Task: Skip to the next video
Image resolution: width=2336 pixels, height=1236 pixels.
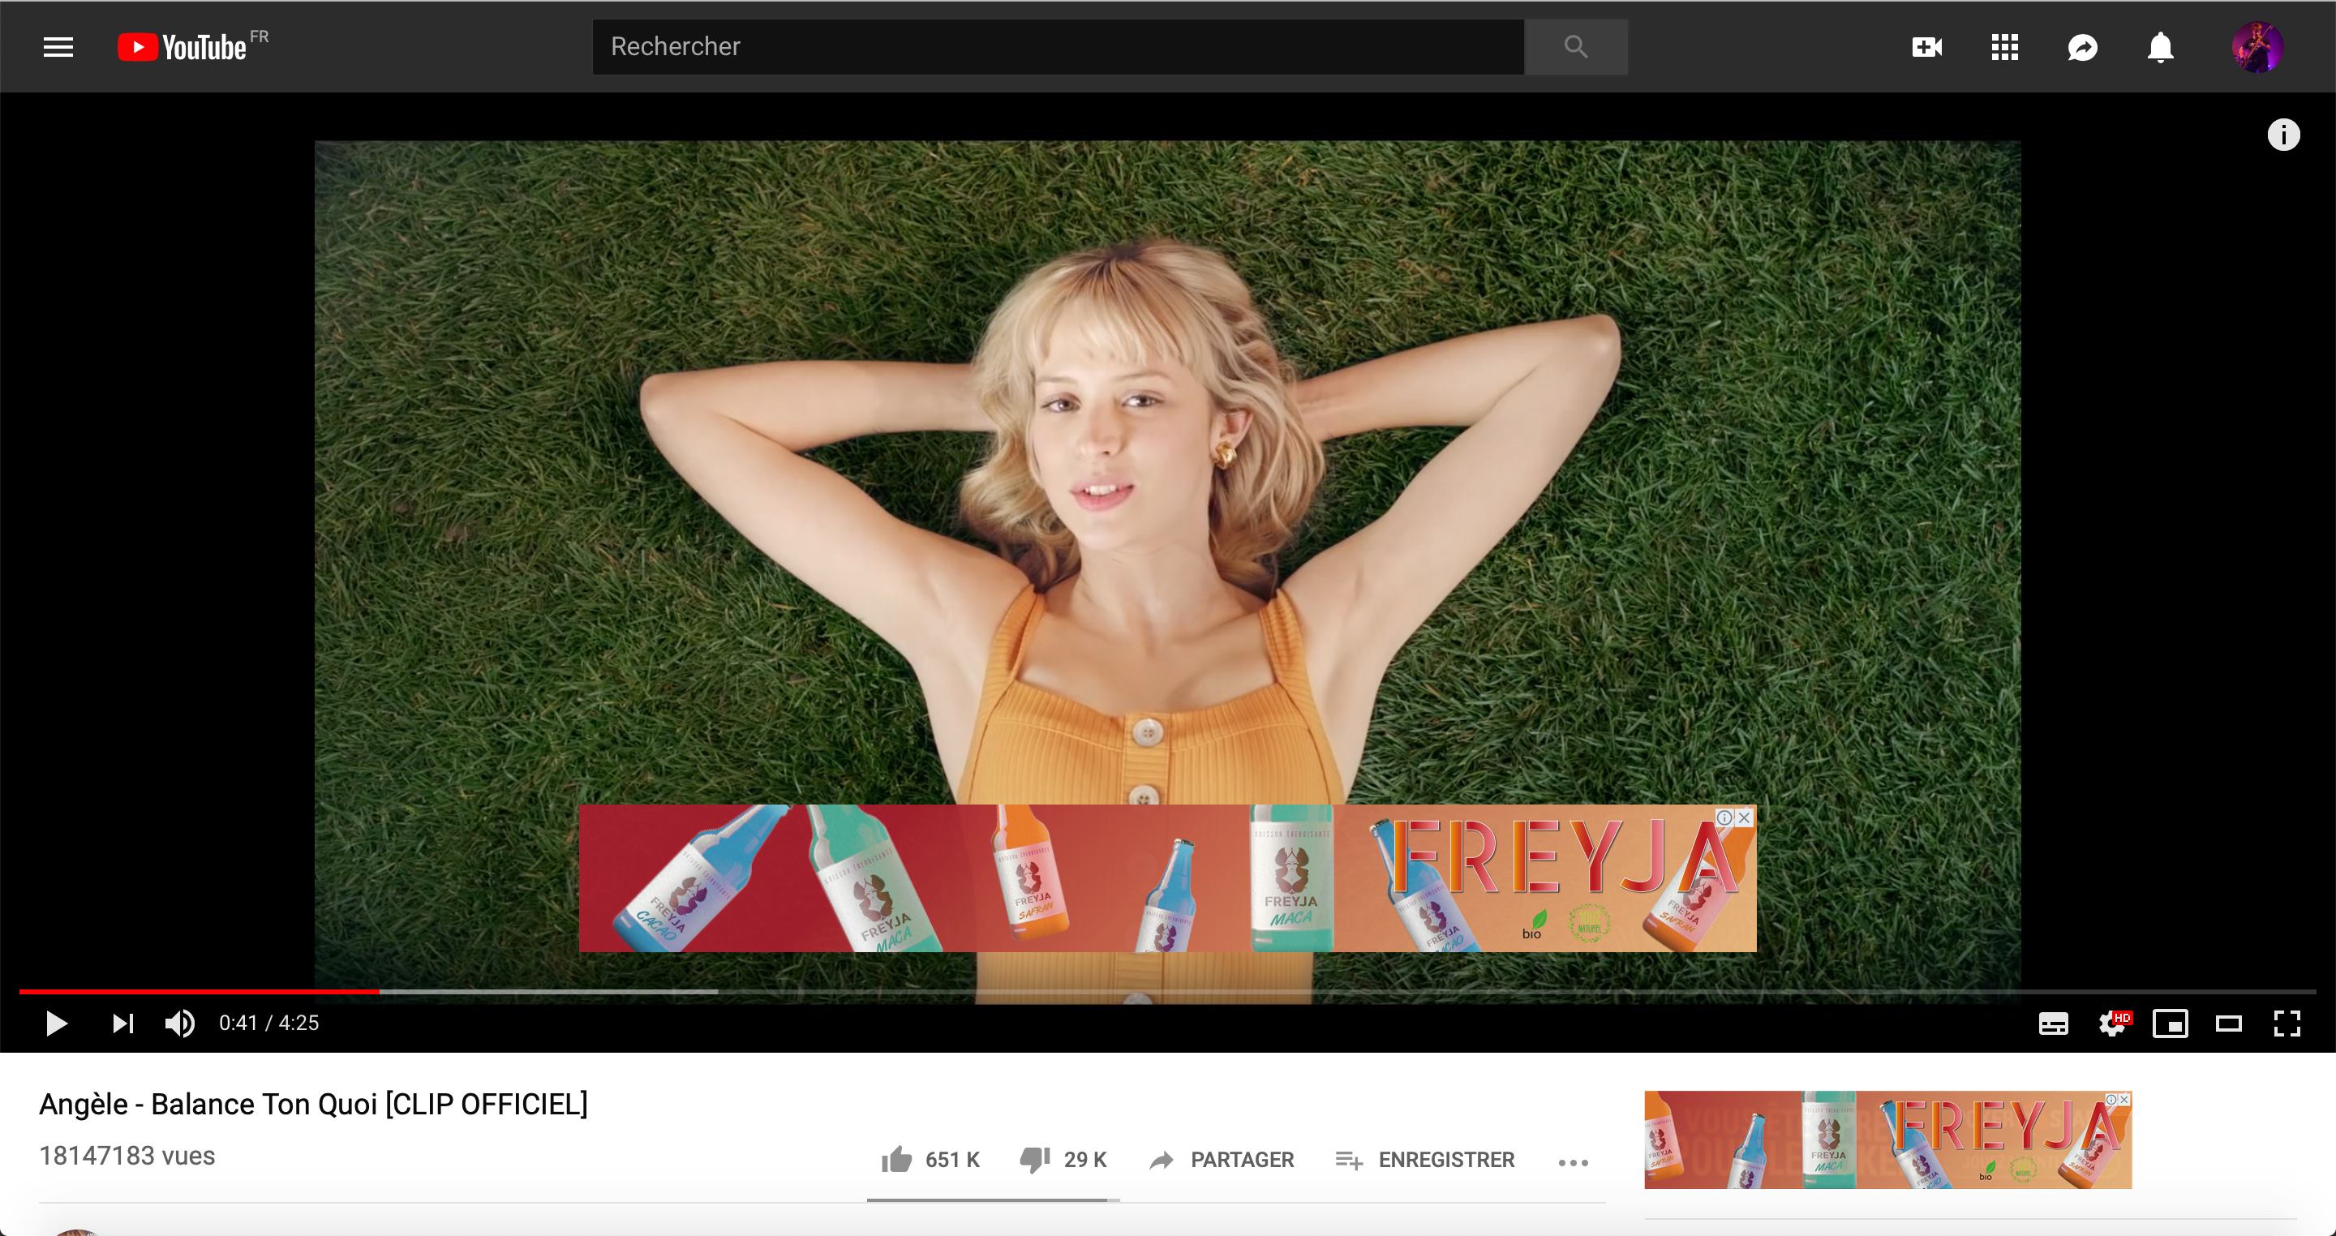Action: click(x=122, y=1024)
